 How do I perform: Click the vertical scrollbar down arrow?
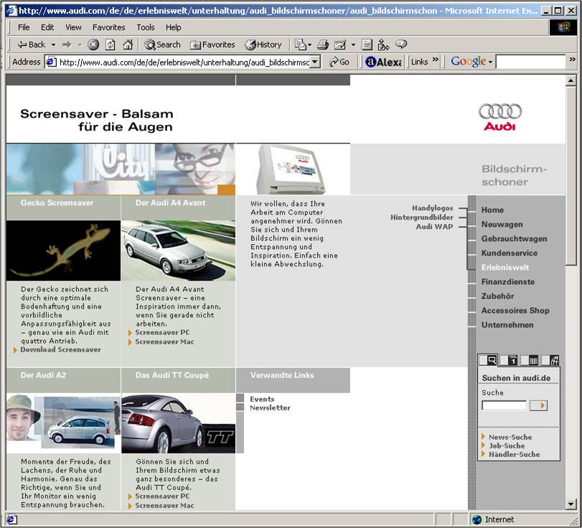pyautogui.click(x=571, y=504)
